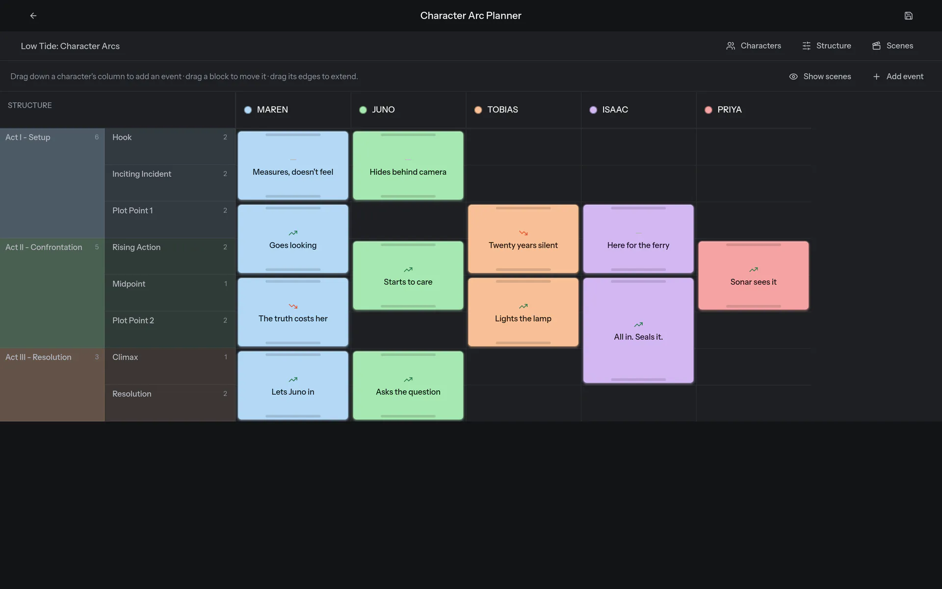Screen dimensions: 942x589
Task: Select the 'Measures, doesn't feel' event block
Action: click(293, 165)
